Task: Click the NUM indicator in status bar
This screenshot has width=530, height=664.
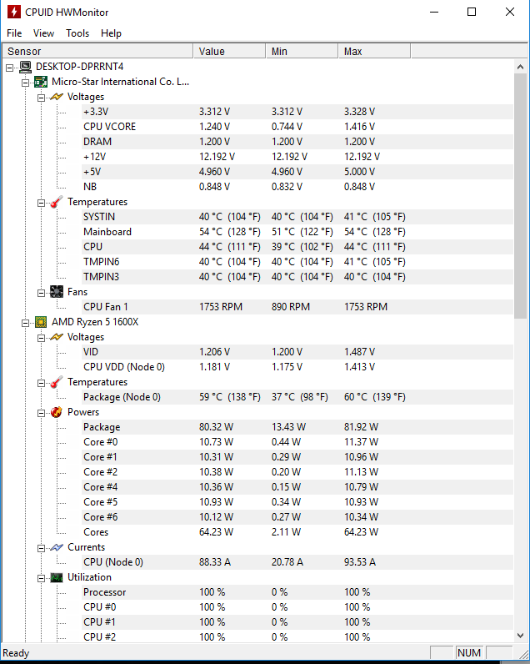Action: [x=469, y=653]
